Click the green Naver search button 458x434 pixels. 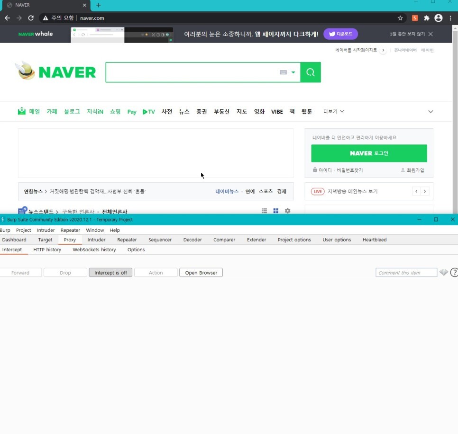[311, 72]
